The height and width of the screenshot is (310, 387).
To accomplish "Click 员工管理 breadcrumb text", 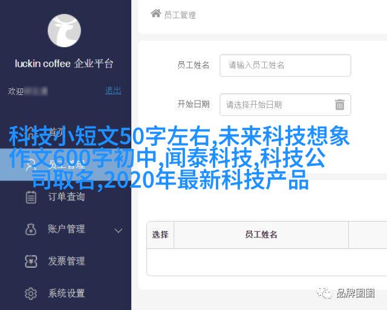I will 180,15.
